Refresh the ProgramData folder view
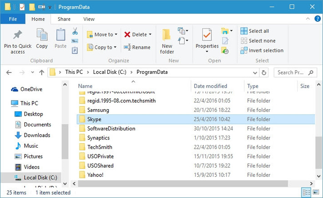 (x=264, y=72)
